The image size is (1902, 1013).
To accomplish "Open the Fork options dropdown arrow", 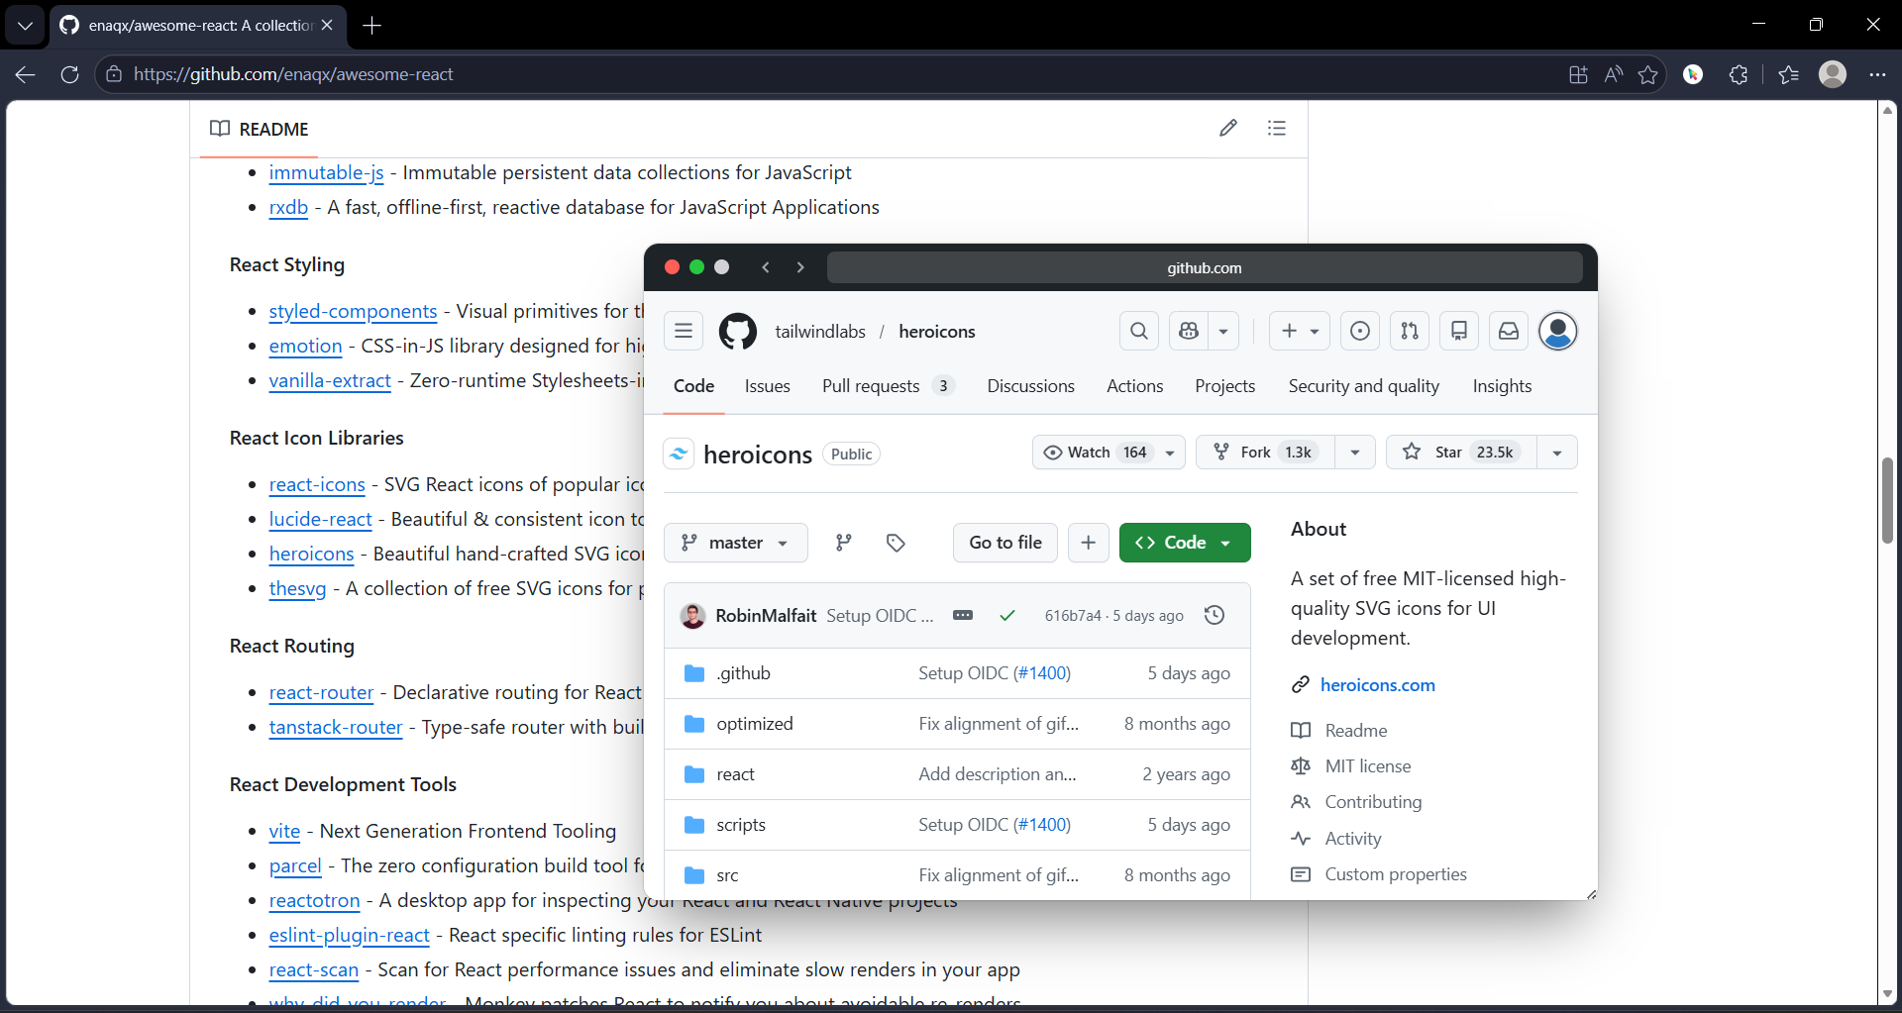I will (x=1355, y=453).
